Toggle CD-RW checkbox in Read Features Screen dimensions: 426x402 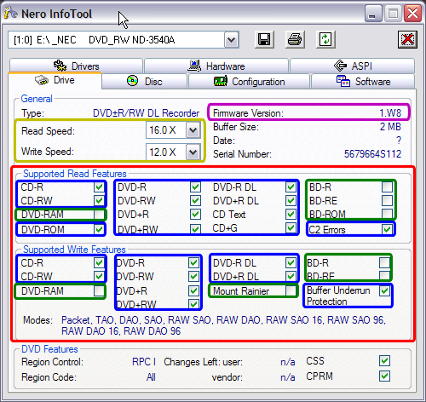(x=100, y=200)
